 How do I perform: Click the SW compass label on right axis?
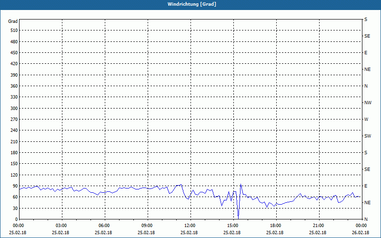coord(368,136)
